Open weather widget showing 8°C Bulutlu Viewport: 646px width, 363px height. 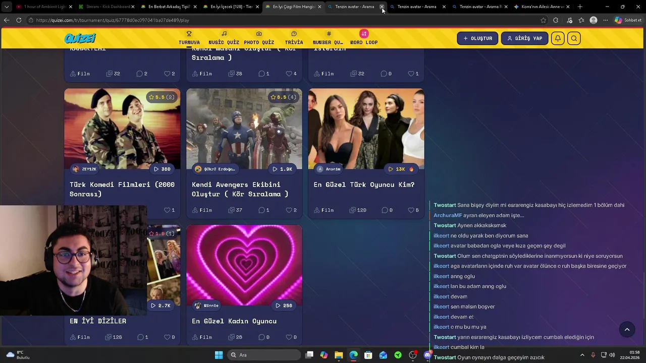pos(18,355)
